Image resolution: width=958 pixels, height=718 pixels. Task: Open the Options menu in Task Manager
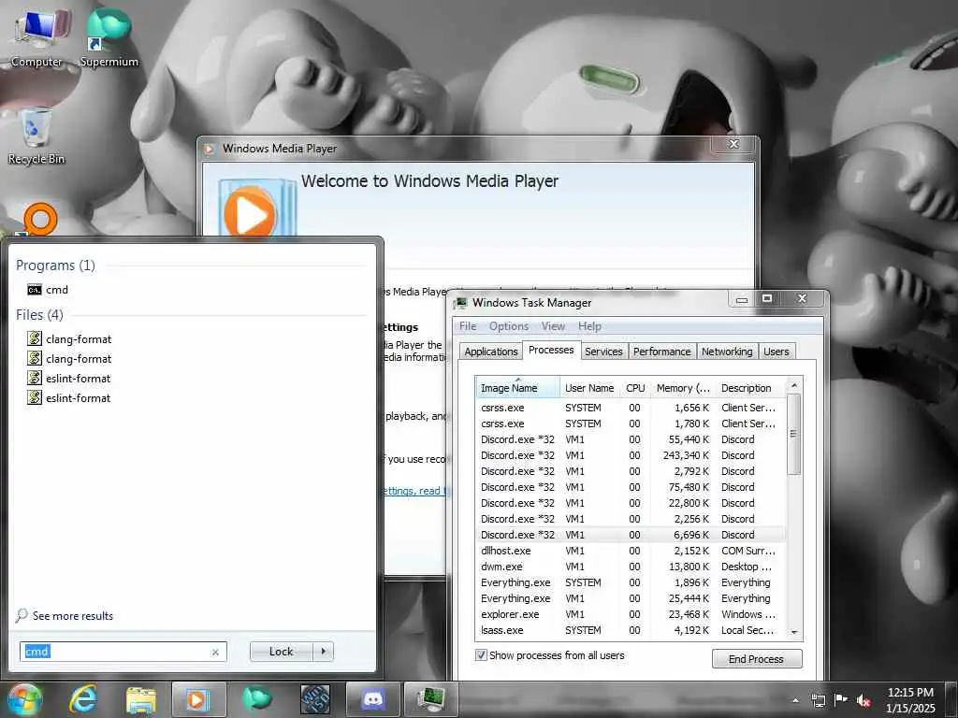(x=508, y=326)
